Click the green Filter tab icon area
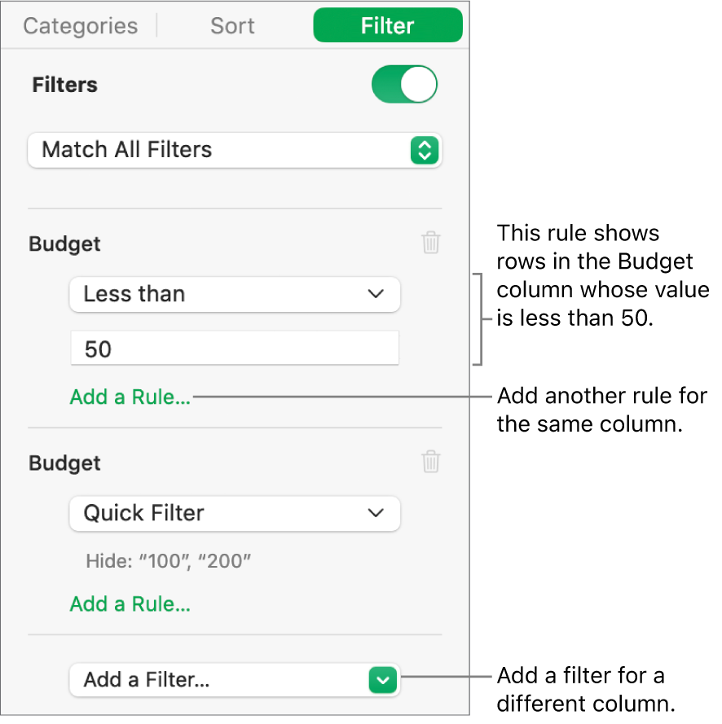This screenshot has height=724, width=722. click(x=387, y=25)
